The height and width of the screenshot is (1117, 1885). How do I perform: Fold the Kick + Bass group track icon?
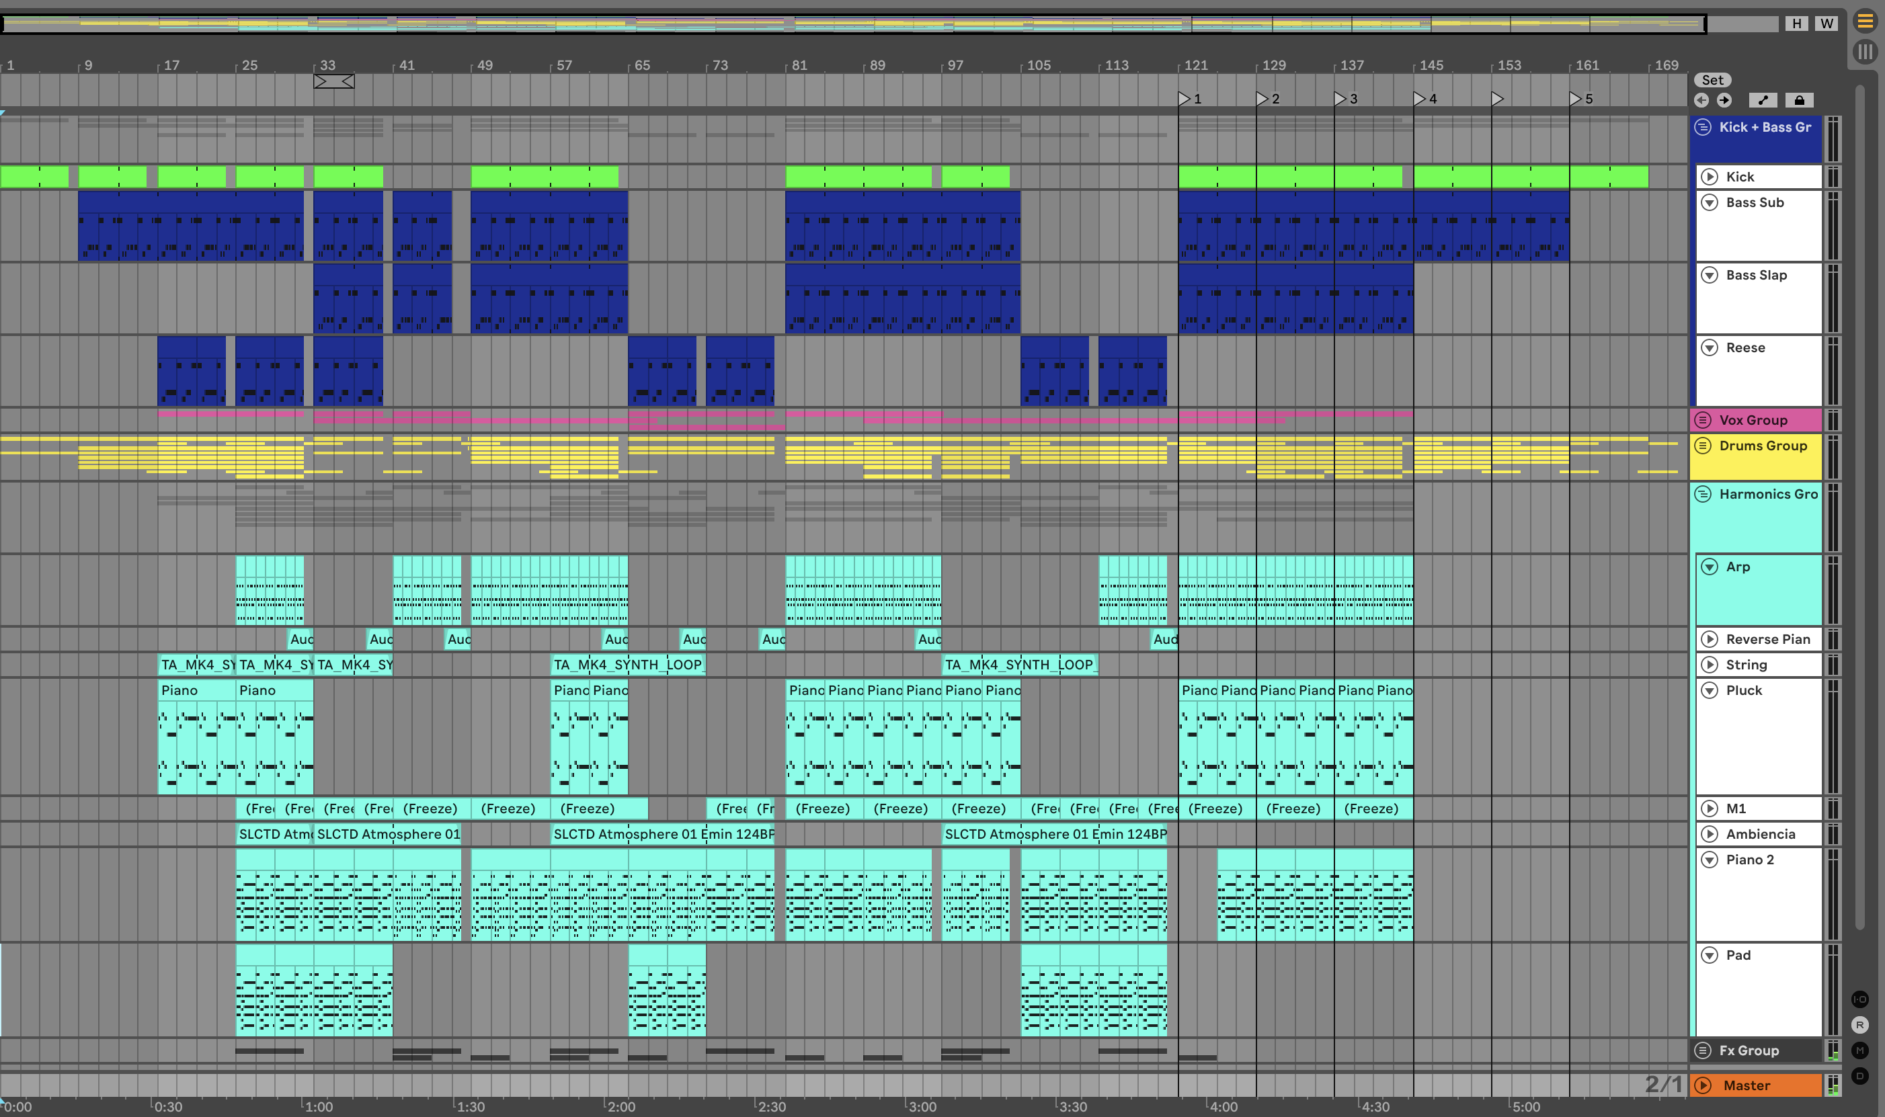point(1703,127)
